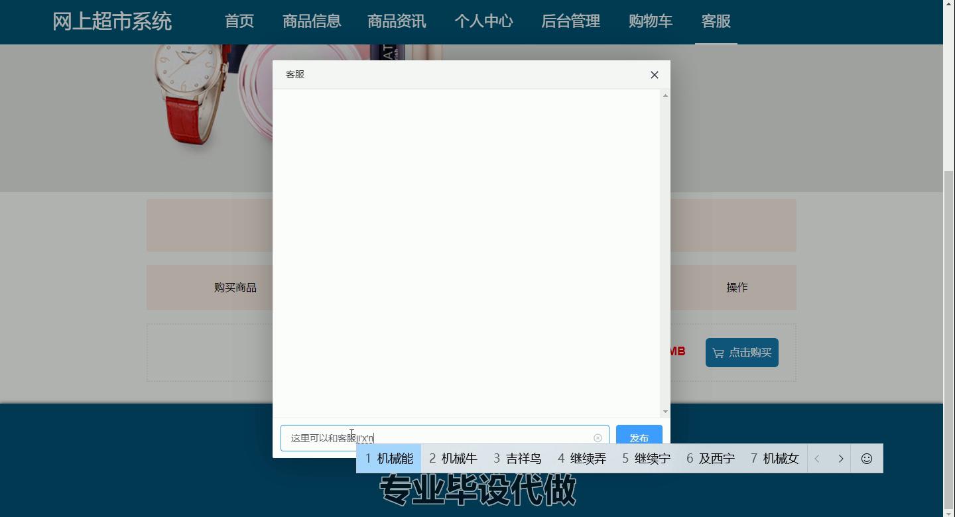Screen dimensions: 955x517
Task: Choose IME candidate 机械能
Action: pyautogui.click(x=389, y=459)
